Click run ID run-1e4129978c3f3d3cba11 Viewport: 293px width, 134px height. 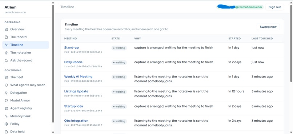(83, 52)
